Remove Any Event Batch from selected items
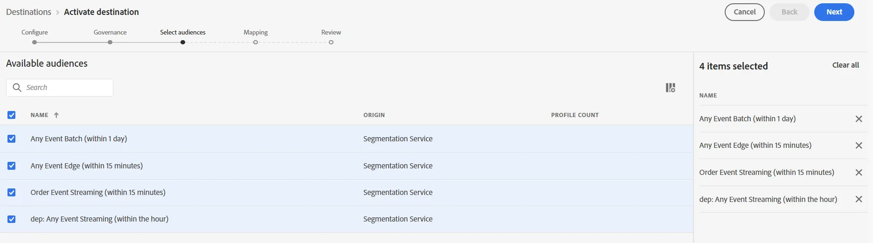Screen dimensions: 873x243 coord(859,119)
